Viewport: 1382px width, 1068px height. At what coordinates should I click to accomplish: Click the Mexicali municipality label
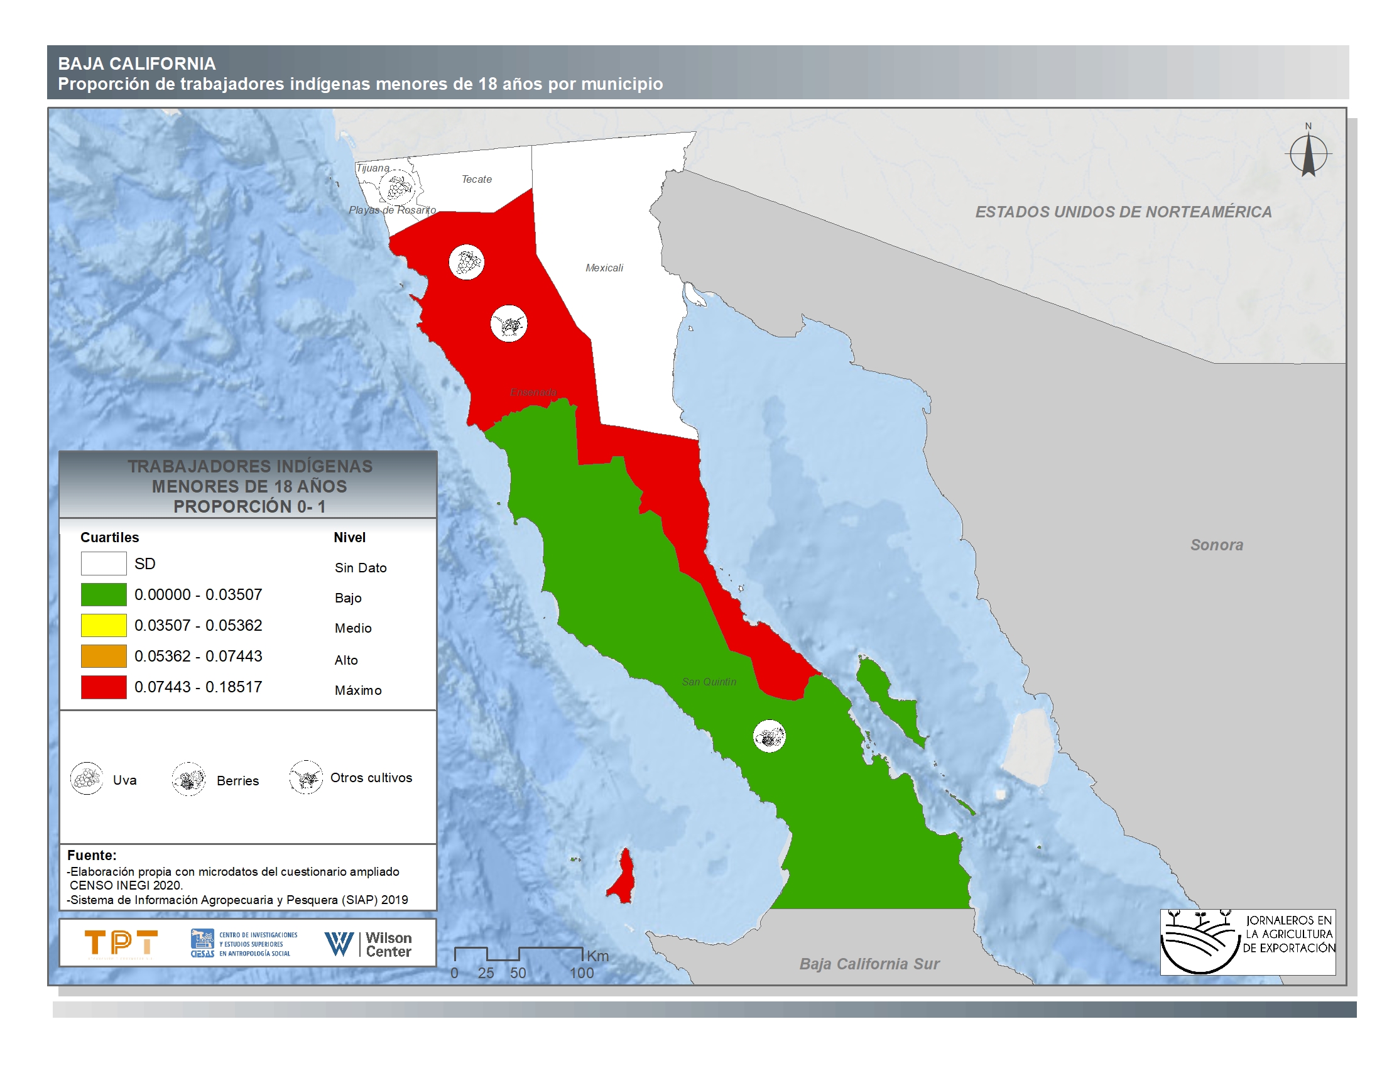(604, 268)
